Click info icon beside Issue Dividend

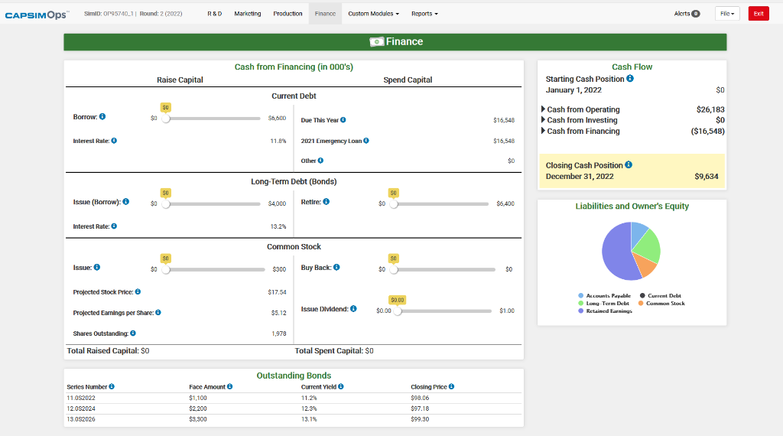353,309
